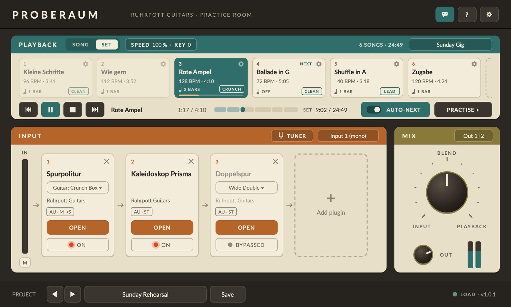This screenshot has height=307, width=511.
Task: Save the Sunday Rehearsal project
Action: 227,294
